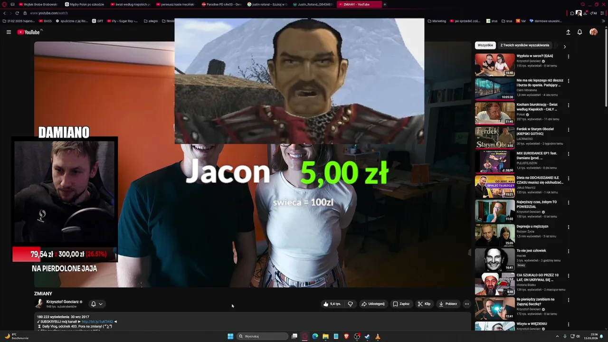The image size is (608, 342).
Task: Click the Klip clip button
Action: point(424,304)
